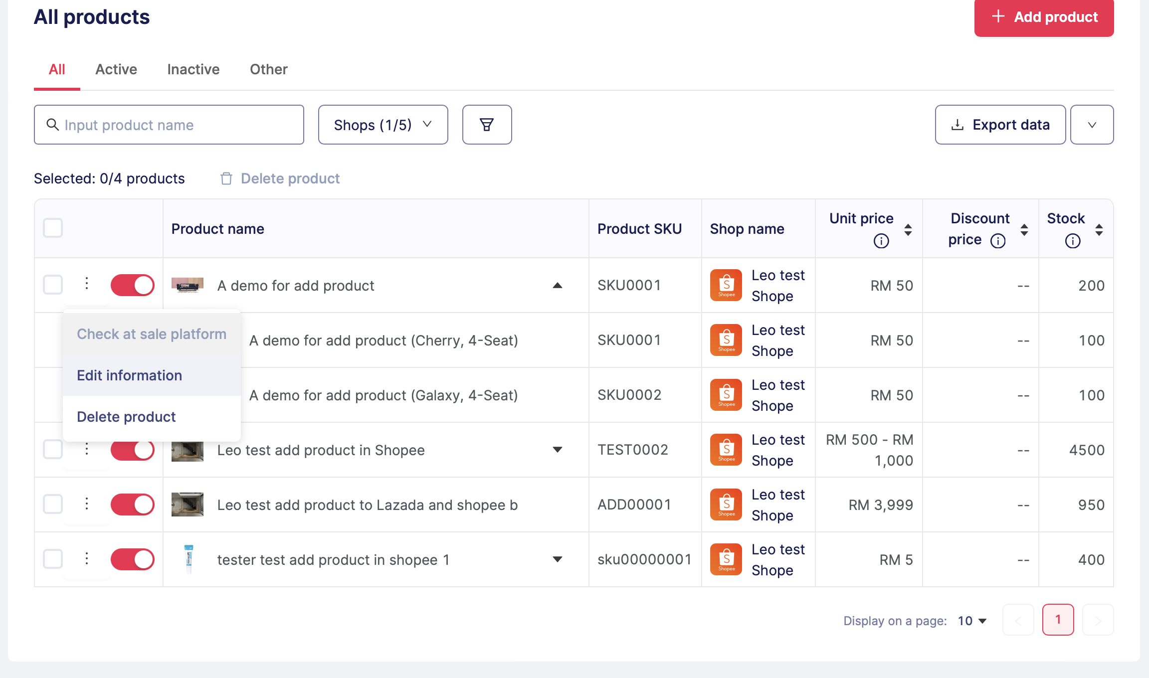Toggle off A demo for add product
This screenshot has width=1149, height=678.
133,285
